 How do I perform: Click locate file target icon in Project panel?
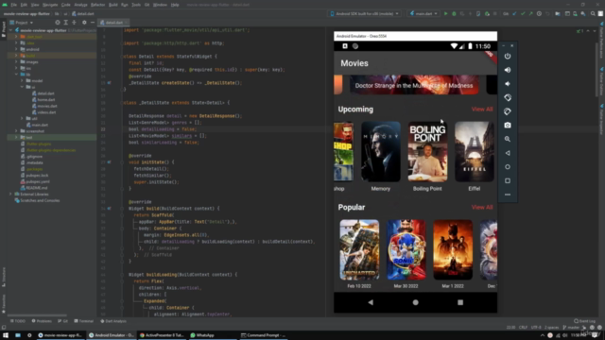[58, 23]
